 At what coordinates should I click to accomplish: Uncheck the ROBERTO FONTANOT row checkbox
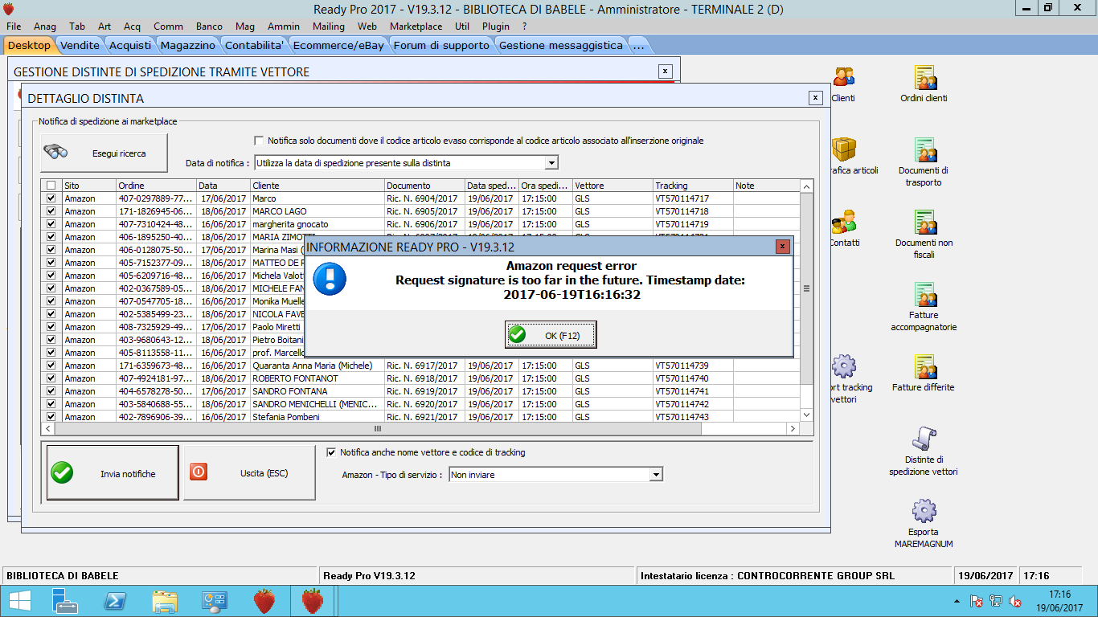pos(51,378)
